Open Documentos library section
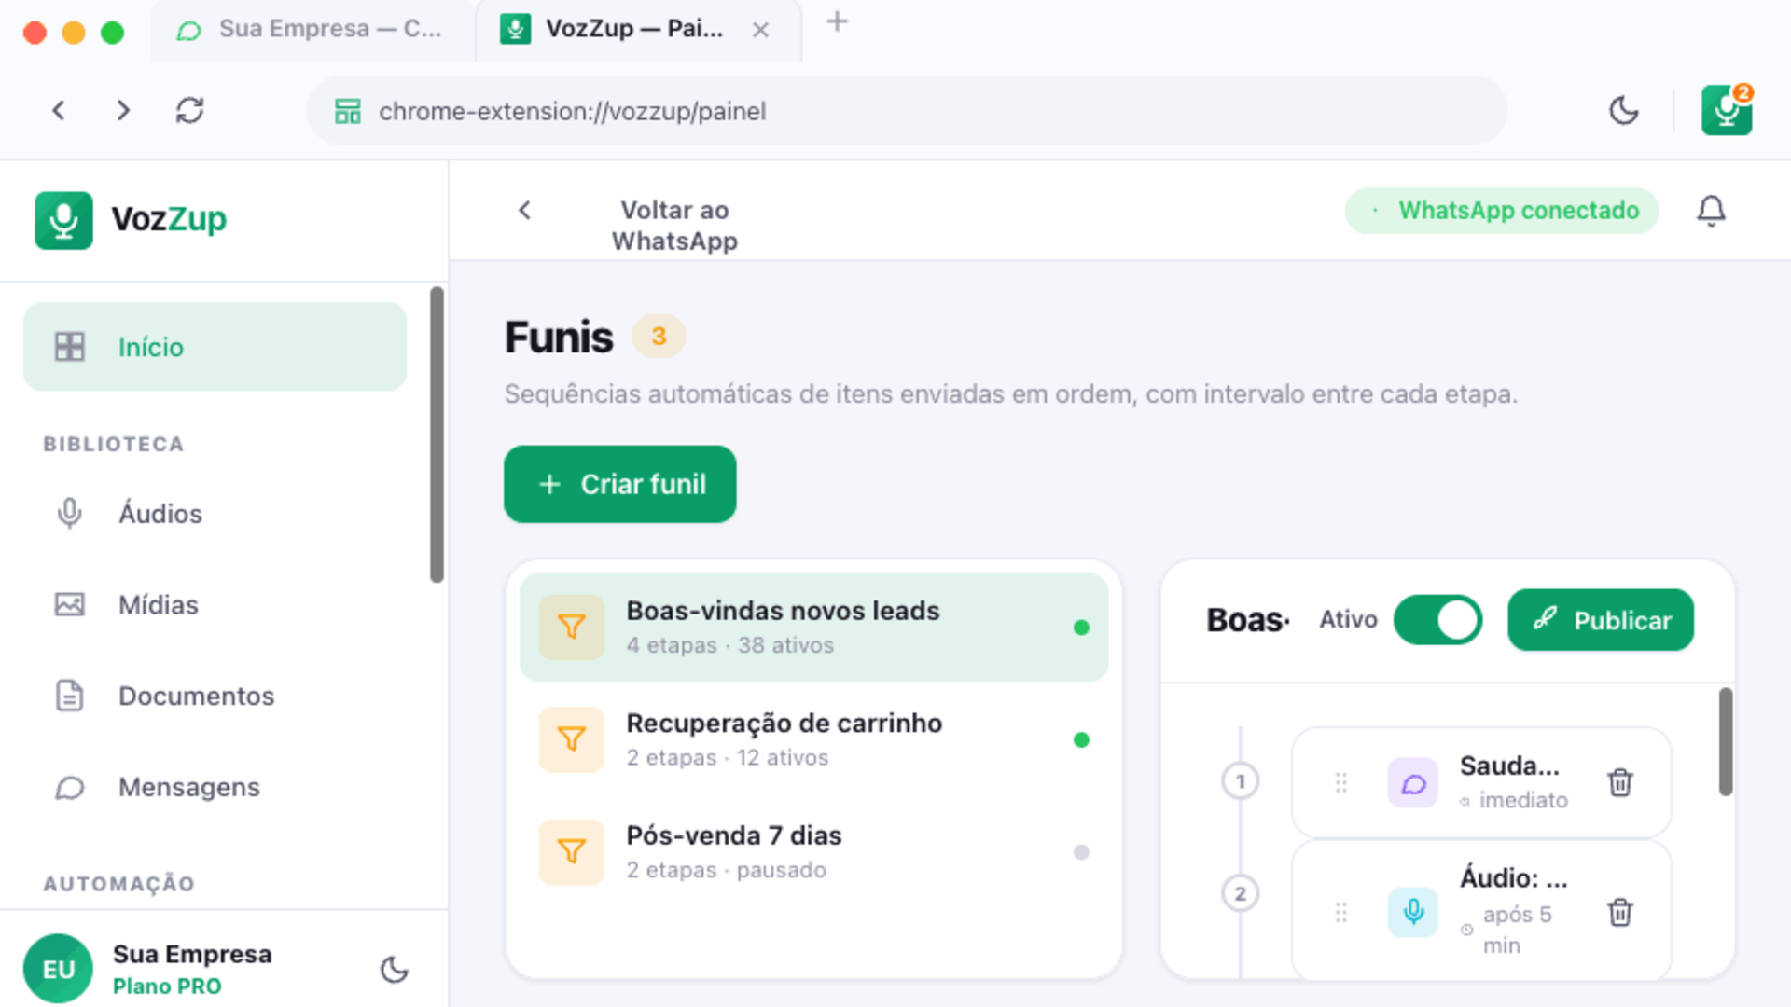 tap(215, 697)
